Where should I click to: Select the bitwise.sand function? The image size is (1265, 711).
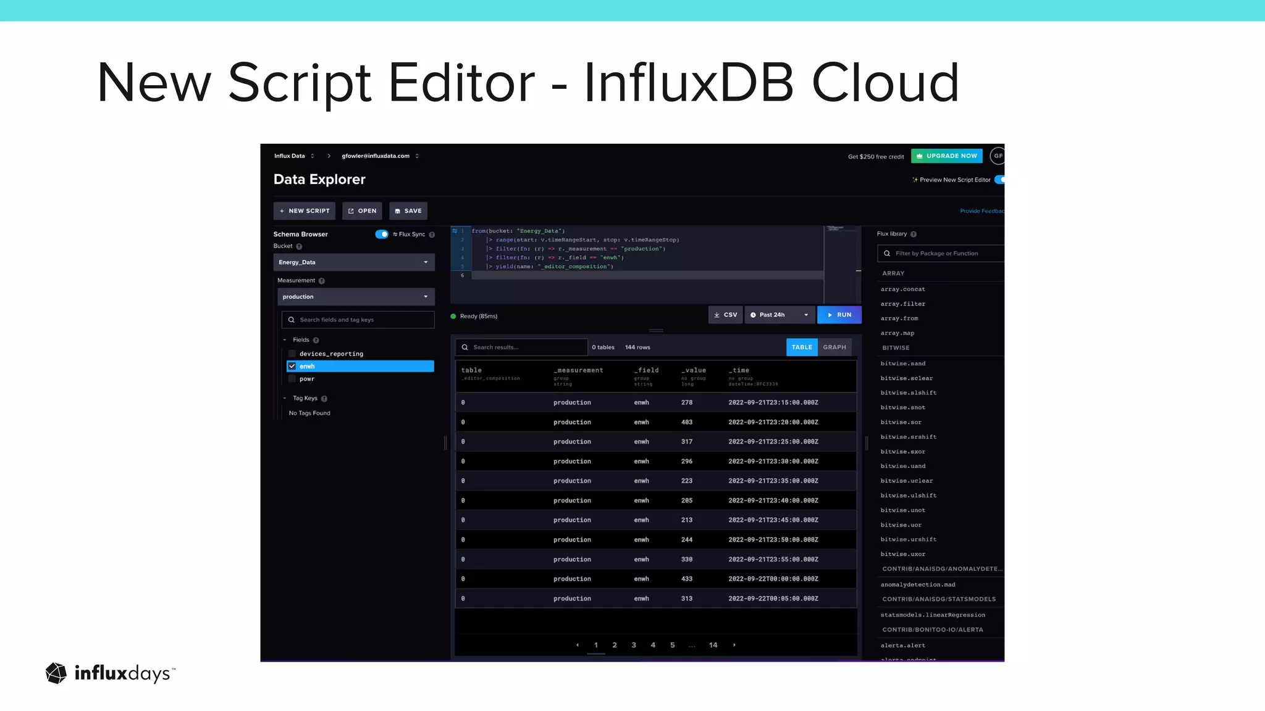pos(903,364)
